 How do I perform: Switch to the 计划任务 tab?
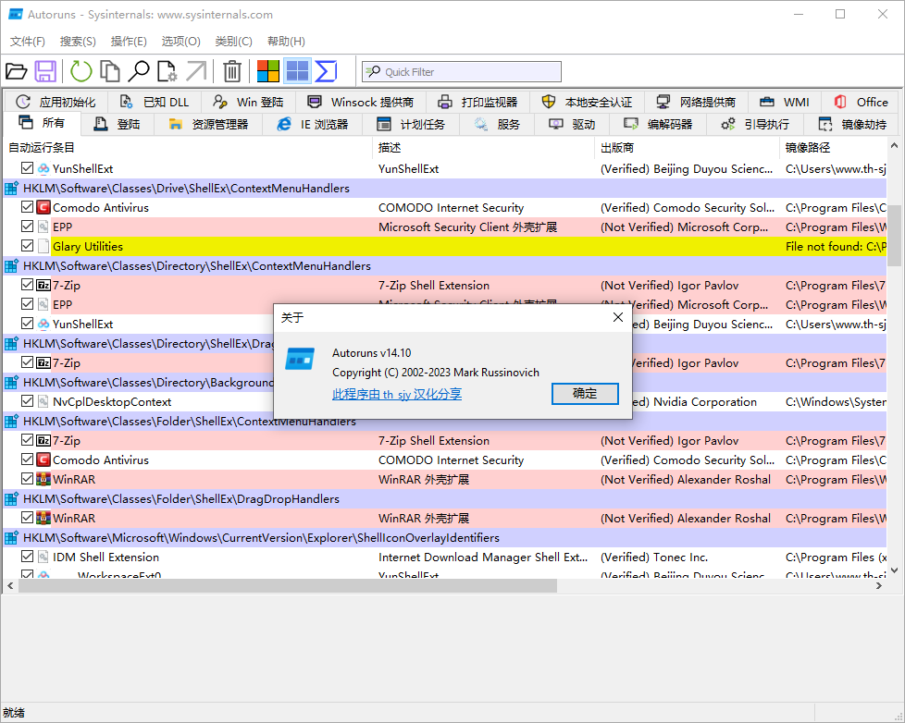pos(410,124)
